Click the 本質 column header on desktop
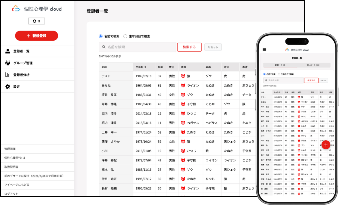The height and width of the screenshot is (205, 339). pos(191,67)
